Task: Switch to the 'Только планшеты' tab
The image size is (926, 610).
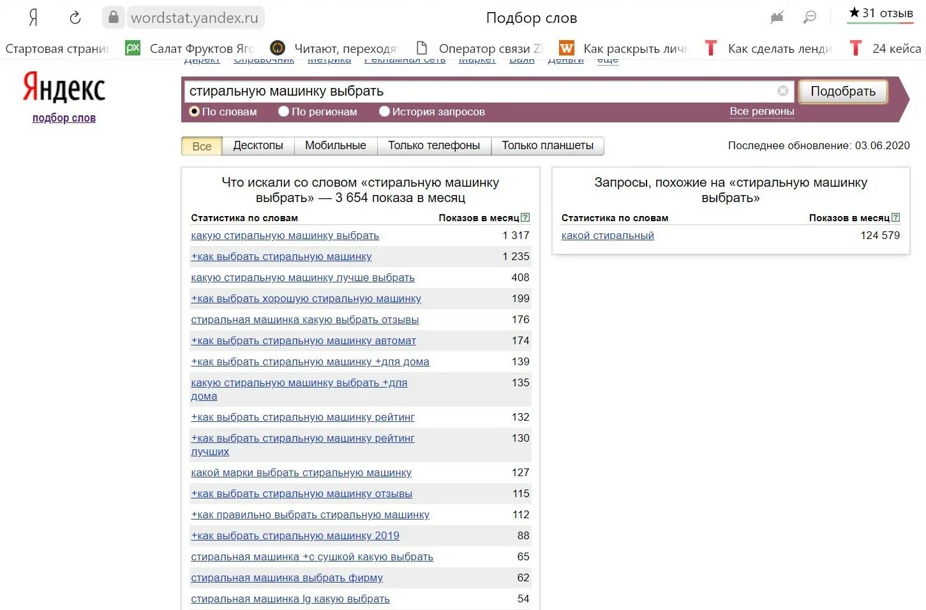Action: [548, 145]
